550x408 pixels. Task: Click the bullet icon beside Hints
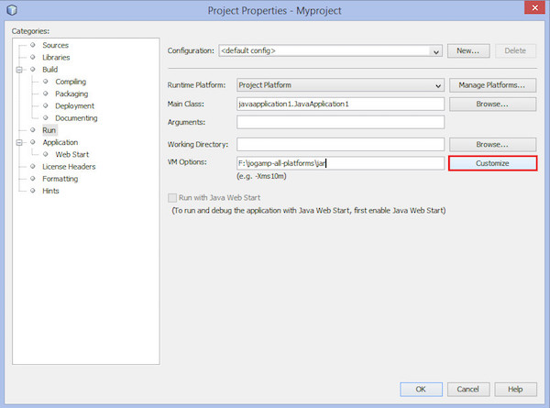point(33,191)
